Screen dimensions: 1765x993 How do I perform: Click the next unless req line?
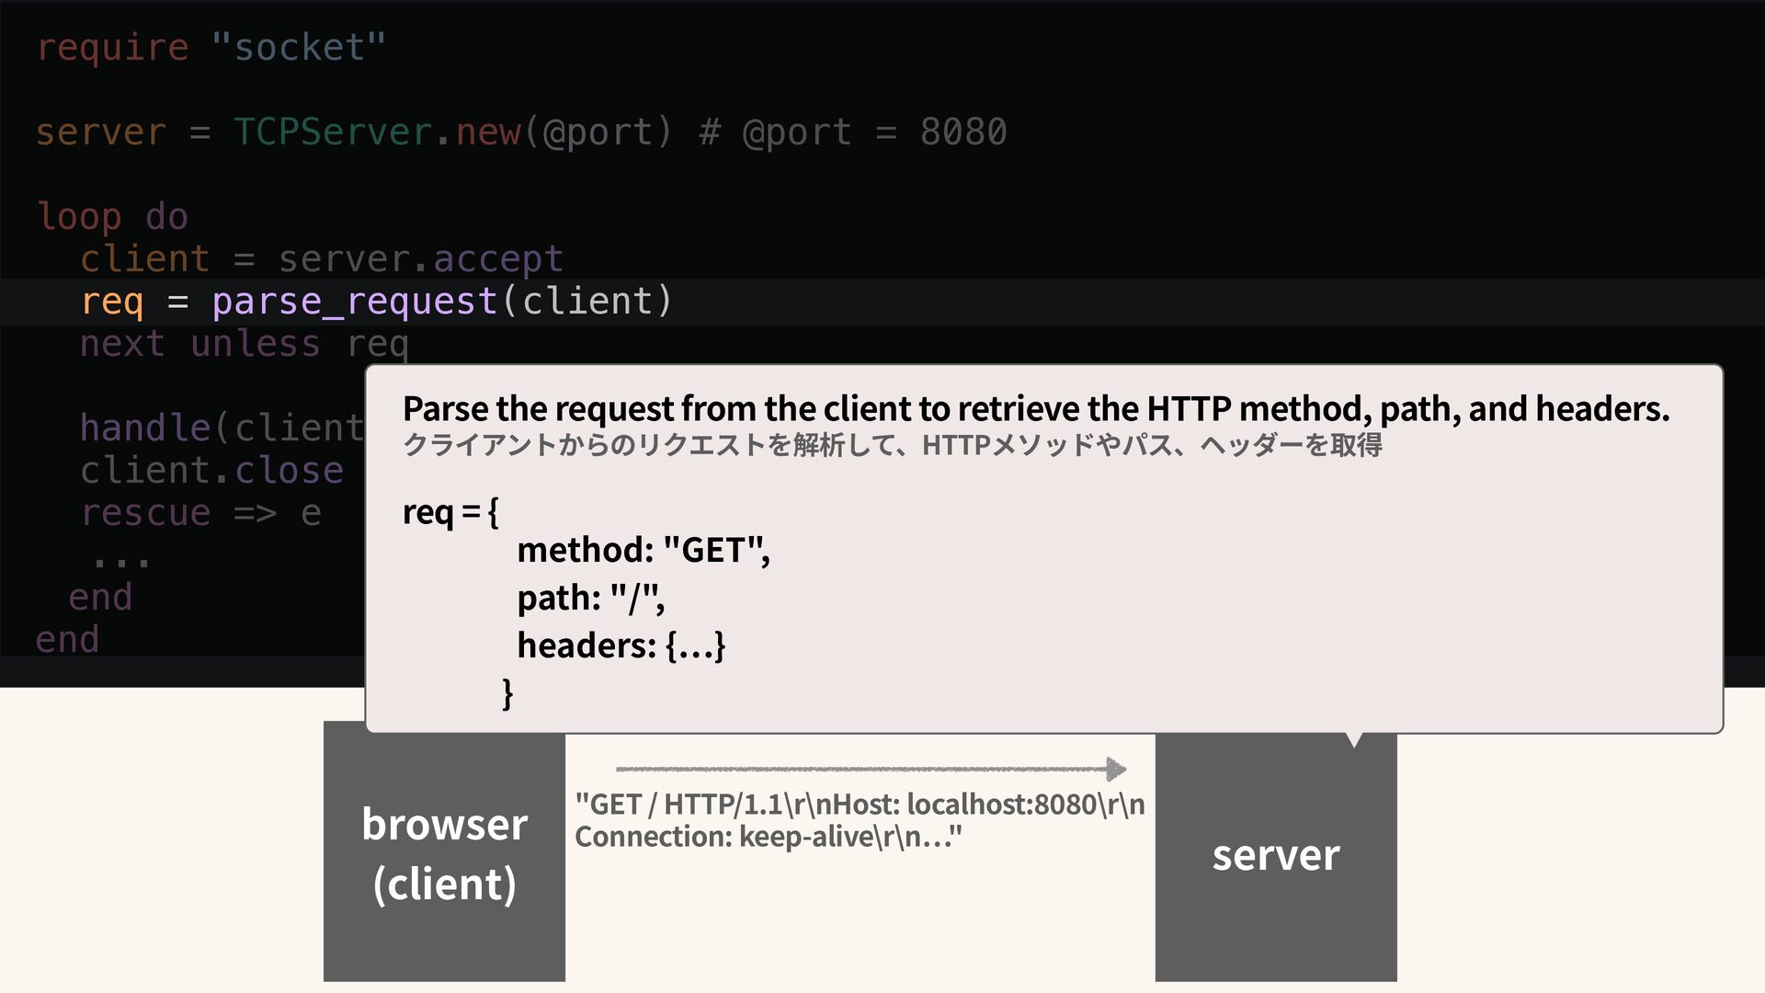244,344
